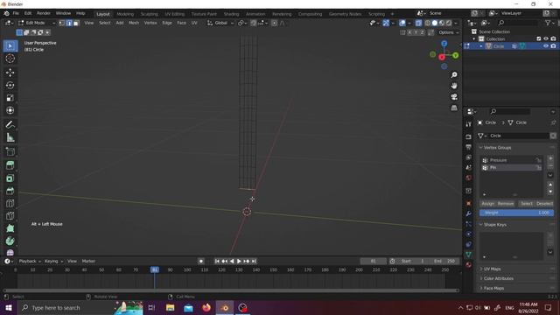
Task: Select the Annotate pencil tool
Action: pos(10,124)
